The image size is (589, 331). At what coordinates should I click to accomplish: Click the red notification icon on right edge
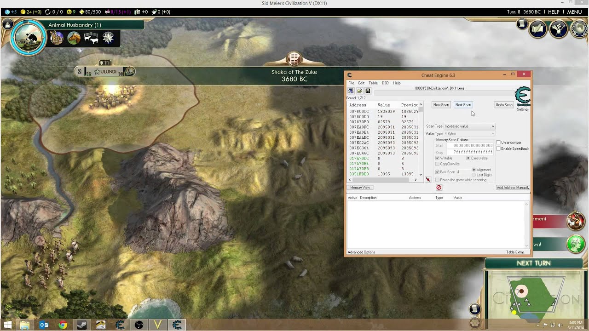[x=576, y=221]
